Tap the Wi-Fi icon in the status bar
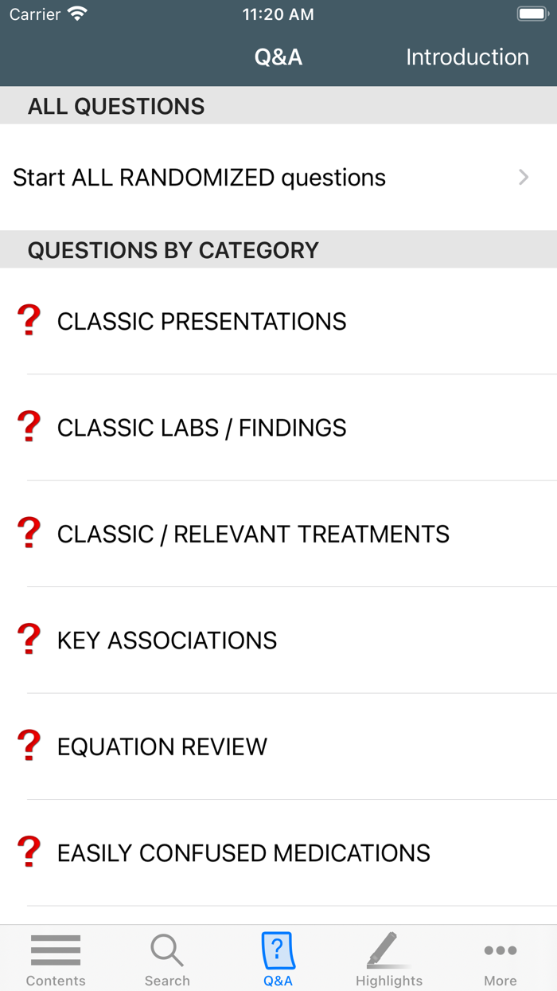557x991 pixels. tap(76, 13)
